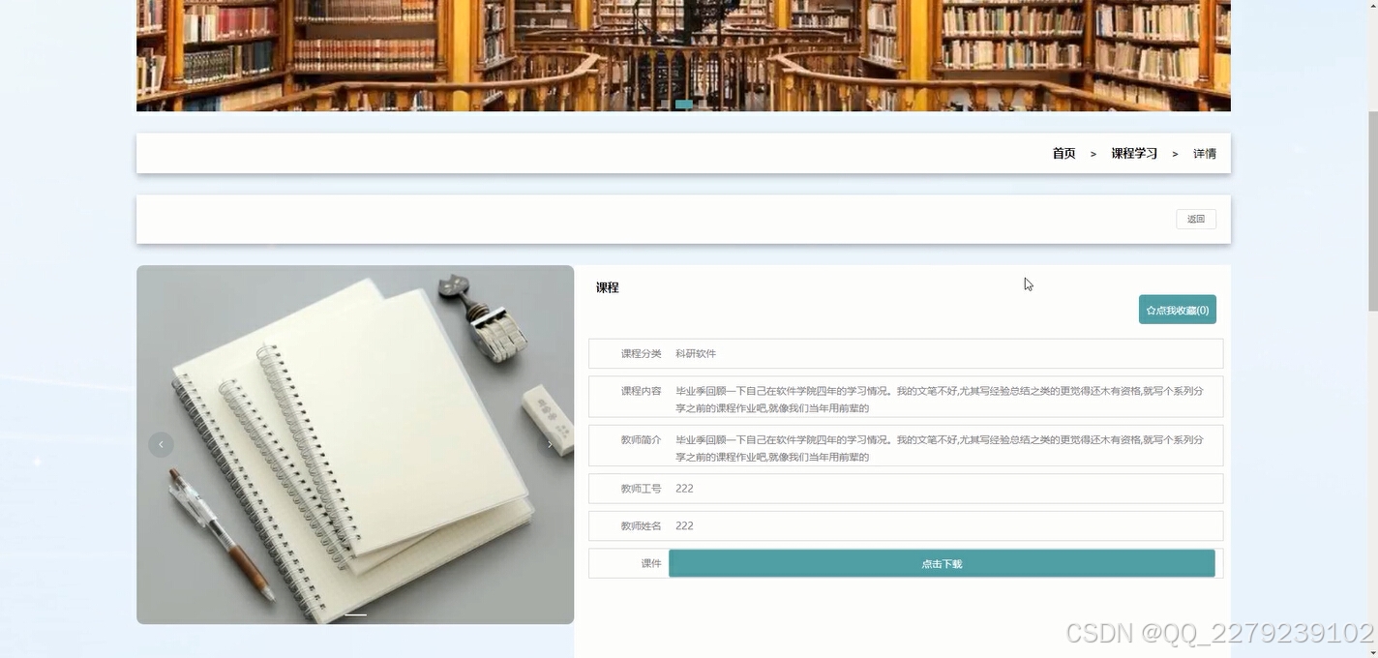1378x658 pixels.
Task: Click the 返回 button to go back
Action: click(1195, 219)
